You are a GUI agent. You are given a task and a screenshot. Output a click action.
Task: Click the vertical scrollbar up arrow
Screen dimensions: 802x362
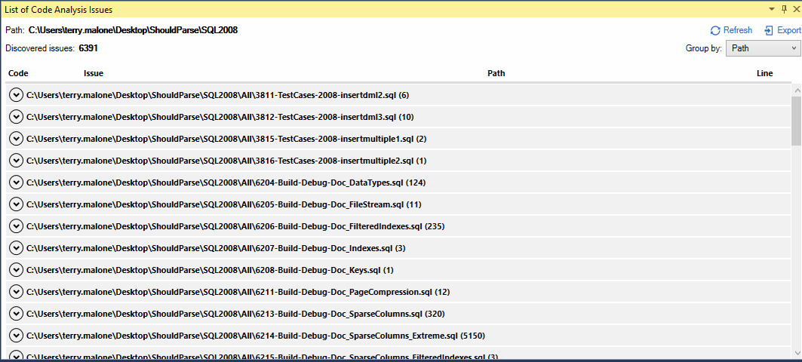[x=796, y=90]
